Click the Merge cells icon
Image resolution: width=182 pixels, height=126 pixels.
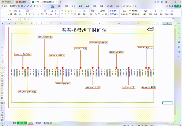click(85, 11)
